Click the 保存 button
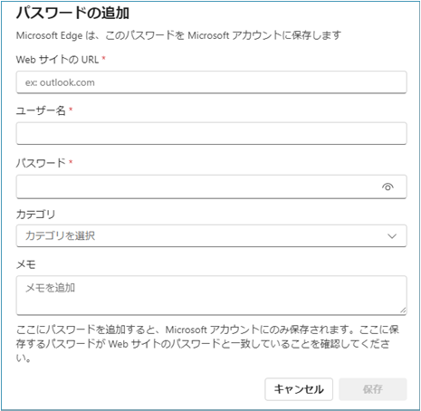This screenshot has height=411, width=421. (373, 389)
